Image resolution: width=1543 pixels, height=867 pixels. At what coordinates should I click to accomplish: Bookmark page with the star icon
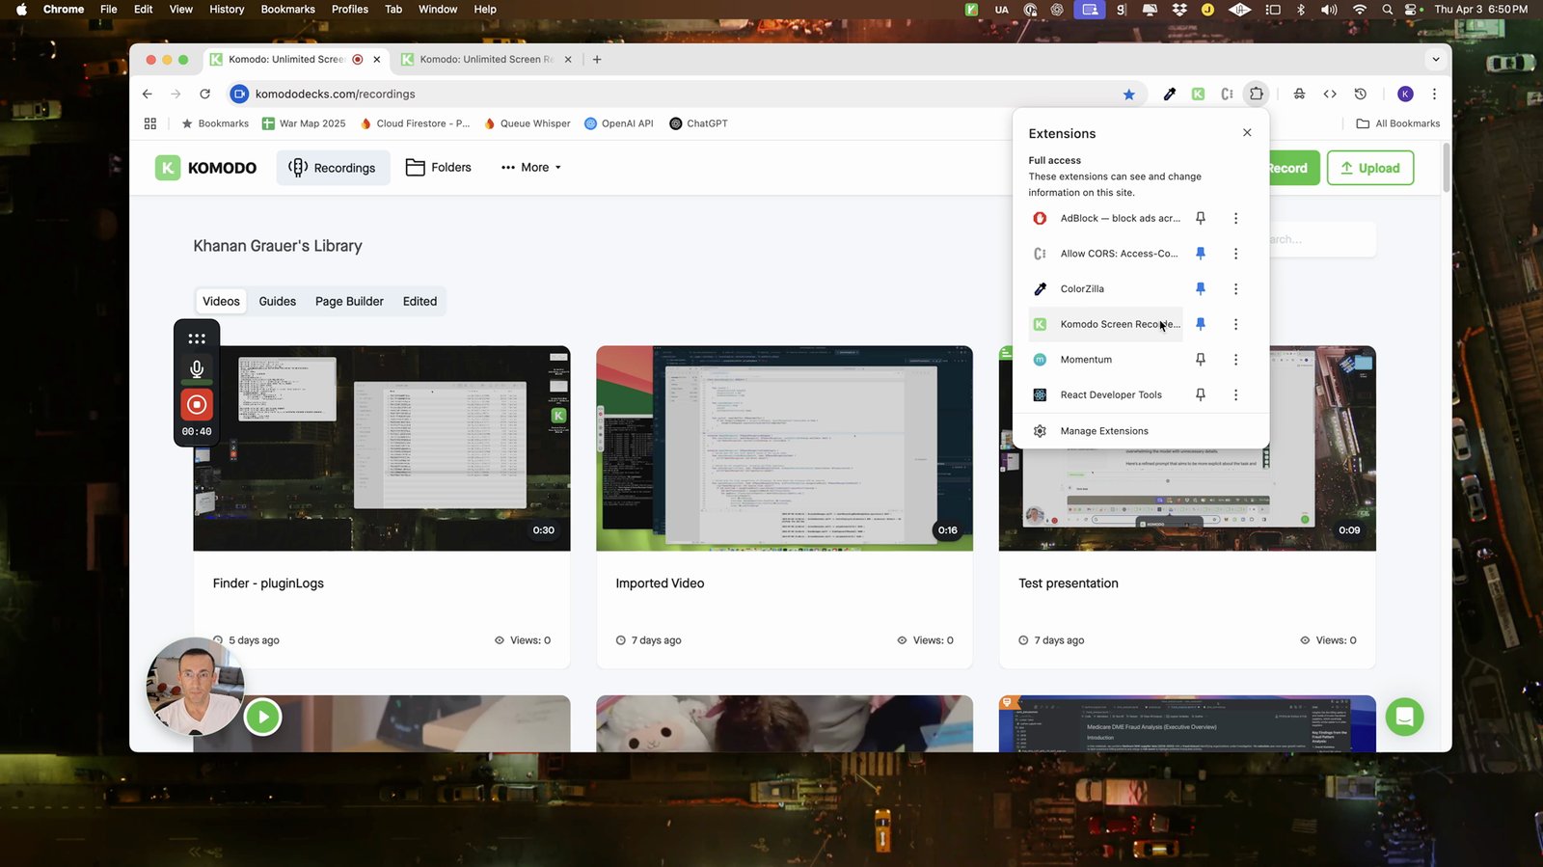(x=1129, y=95)
